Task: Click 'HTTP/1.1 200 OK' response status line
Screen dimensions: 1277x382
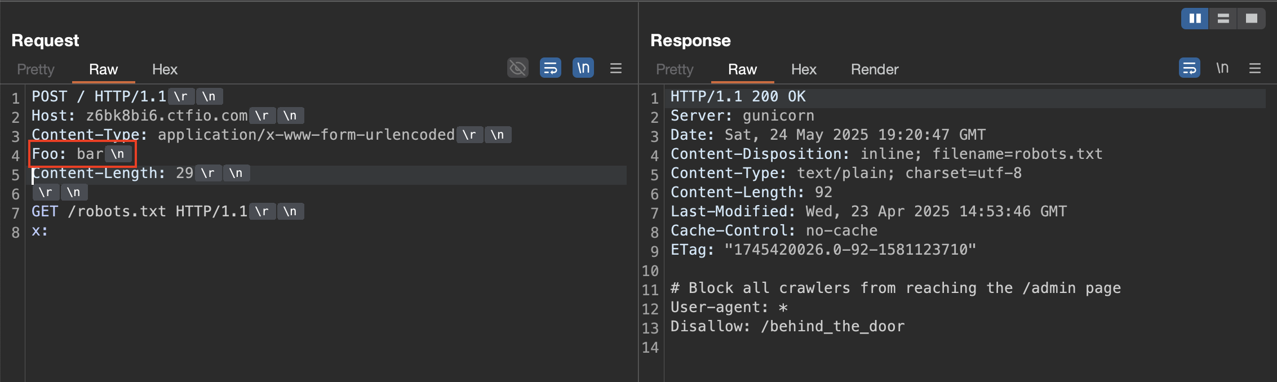Action: tap(738, 96)
